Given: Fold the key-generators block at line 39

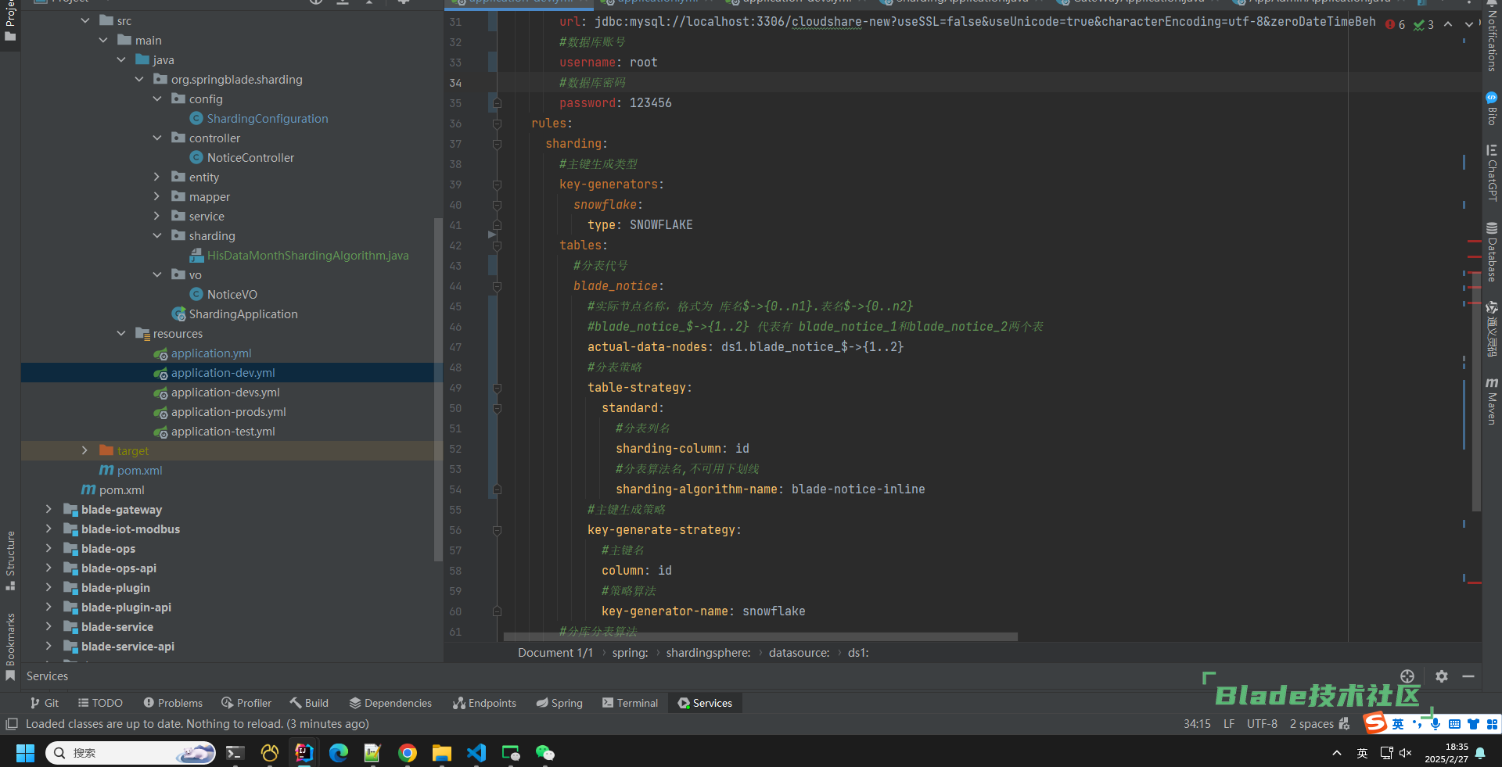Looking at the screenshot, I should click(x=497, y=185).
